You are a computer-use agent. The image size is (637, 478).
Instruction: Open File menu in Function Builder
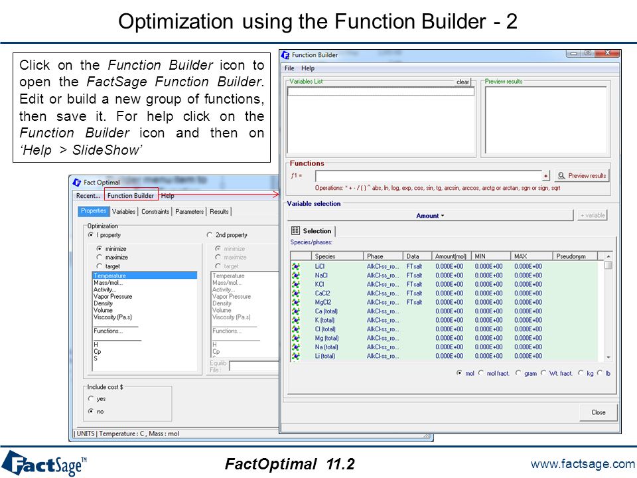[x=289, y=68]
